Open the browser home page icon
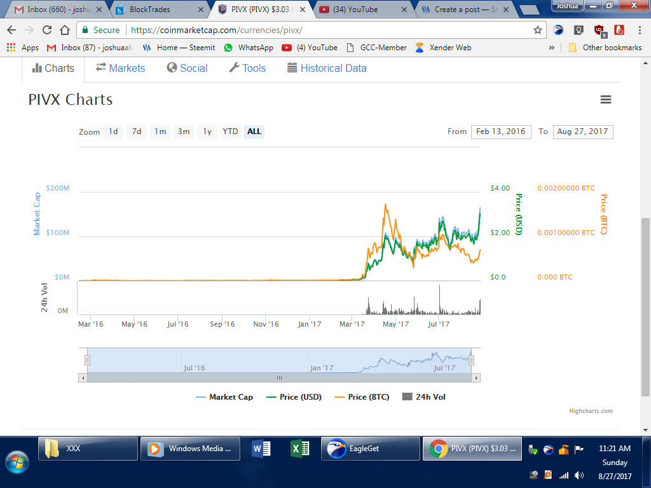This screenshot has height=488, width=651. (65, 30)
